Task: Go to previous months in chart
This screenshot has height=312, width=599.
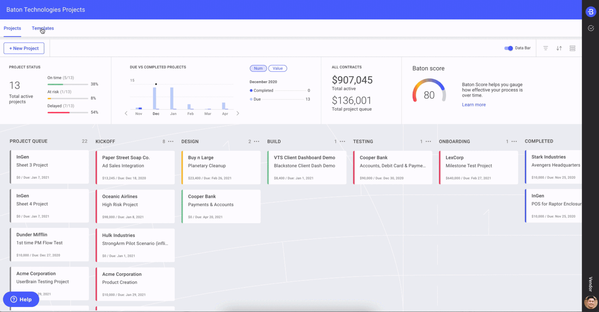Action: coord(126,113)
